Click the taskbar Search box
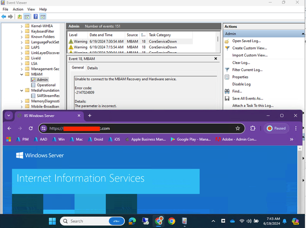 (92, 221)
